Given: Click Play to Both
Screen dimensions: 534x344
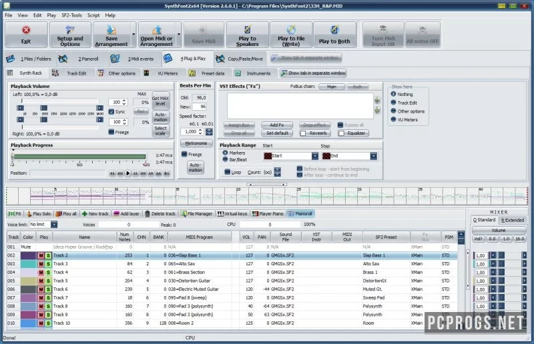Looking at the screenshot, I should point(334,35).
